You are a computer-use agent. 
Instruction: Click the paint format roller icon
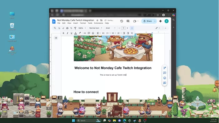(75, 28)
